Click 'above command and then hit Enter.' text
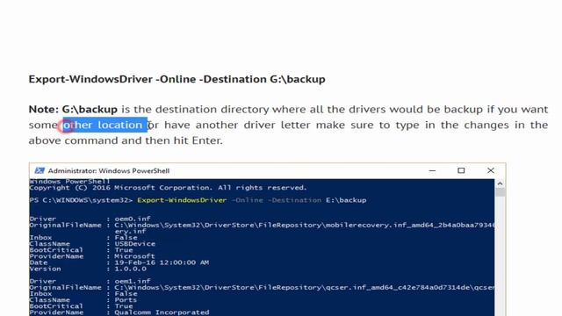Screen dimensions: 562x316 coord(126,140)
